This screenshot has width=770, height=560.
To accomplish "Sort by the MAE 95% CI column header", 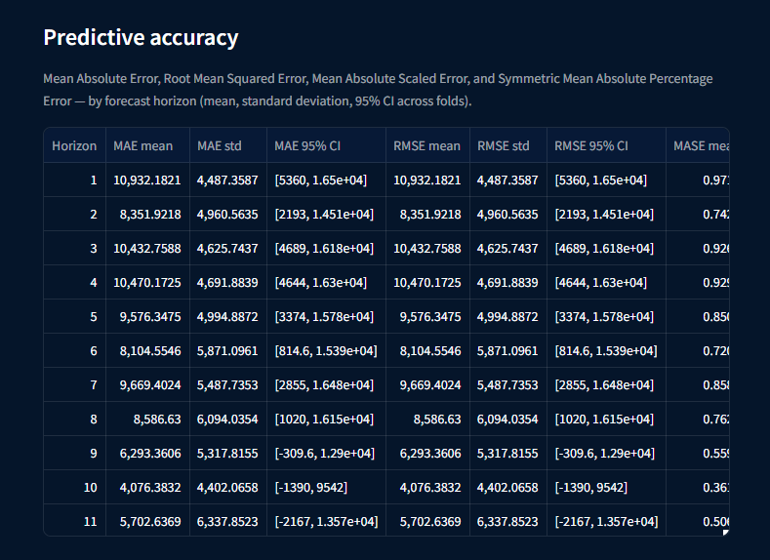I will click(x=327, y=145).
